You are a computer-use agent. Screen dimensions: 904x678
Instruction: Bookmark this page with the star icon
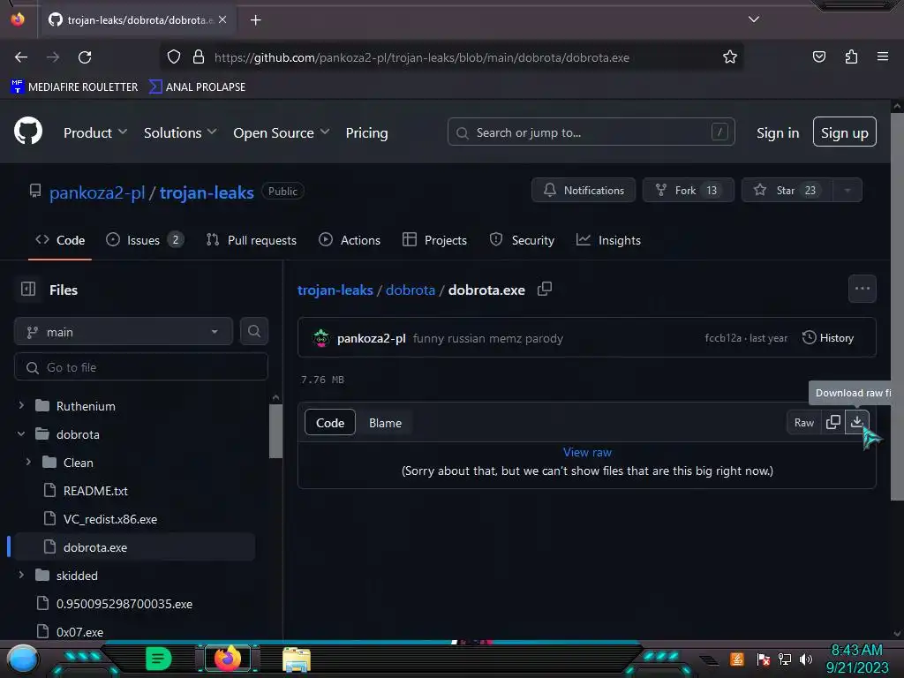point(730,57)
